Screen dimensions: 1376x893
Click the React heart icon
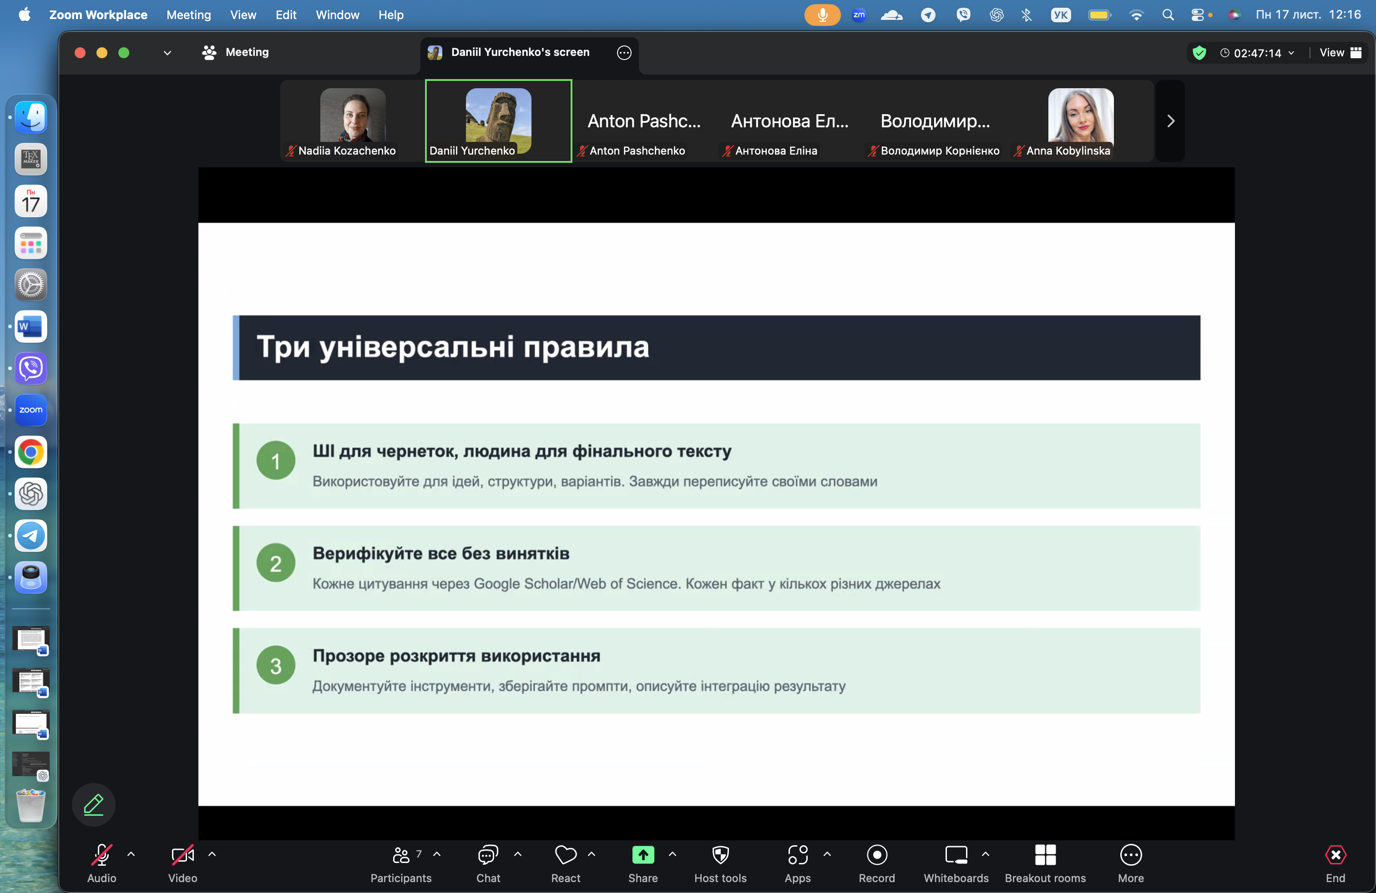[566, 855]
